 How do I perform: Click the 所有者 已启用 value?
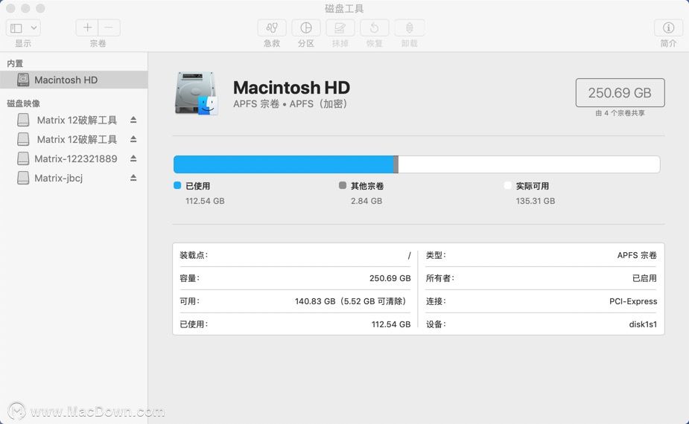[x=644, y=278]
